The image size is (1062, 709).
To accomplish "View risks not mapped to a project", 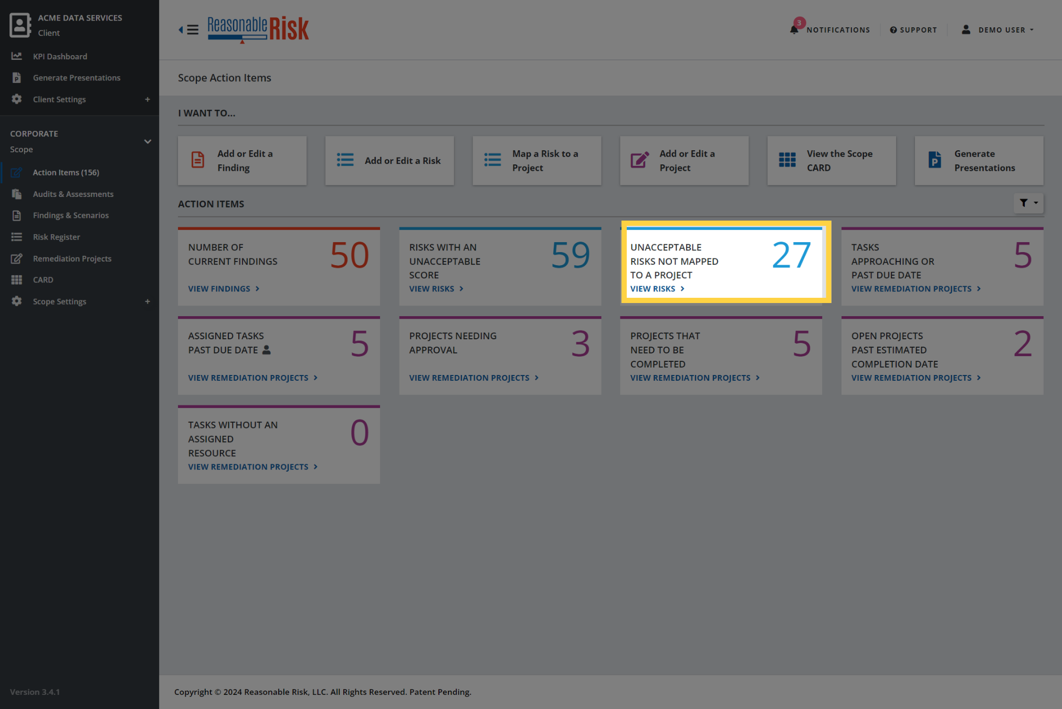I will (x=657, y=289).
